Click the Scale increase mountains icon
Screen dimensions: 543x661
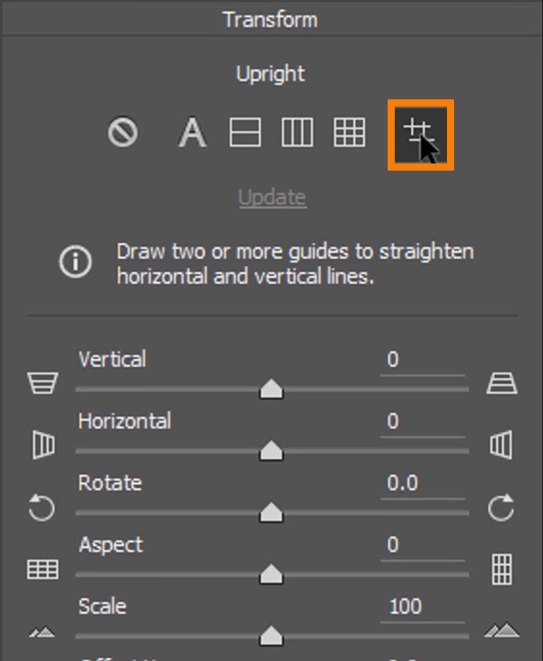[x=501, y=631]
